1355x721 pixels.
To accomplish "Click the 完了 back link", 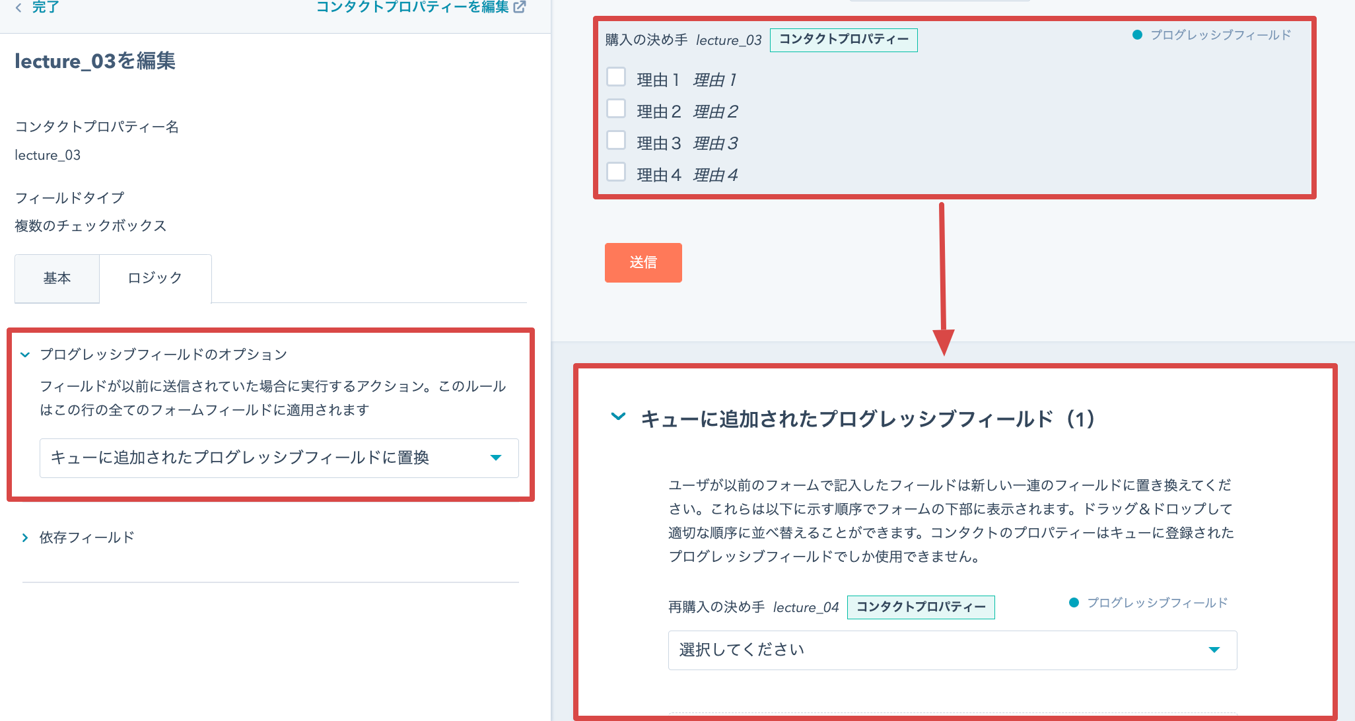I will 46,7.
